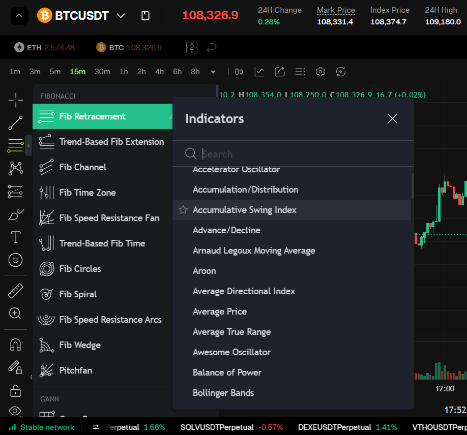
Task: Choose Fib Channel tool
Action: coord(102,167)
